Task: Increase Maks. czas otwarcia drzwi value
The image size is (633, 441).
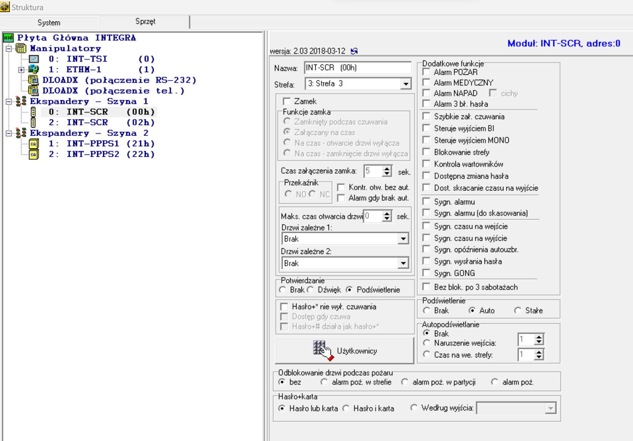Action: (386, 214)
